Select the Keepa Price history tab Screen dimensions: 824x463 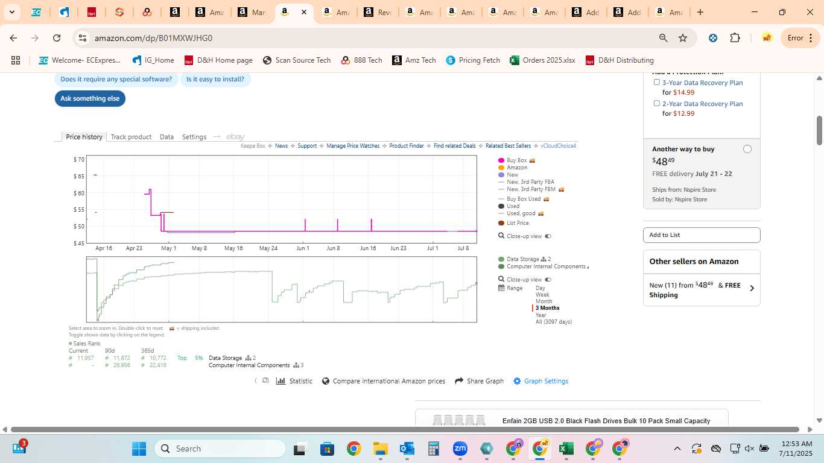pyautogui.click(x=84, y=137)
